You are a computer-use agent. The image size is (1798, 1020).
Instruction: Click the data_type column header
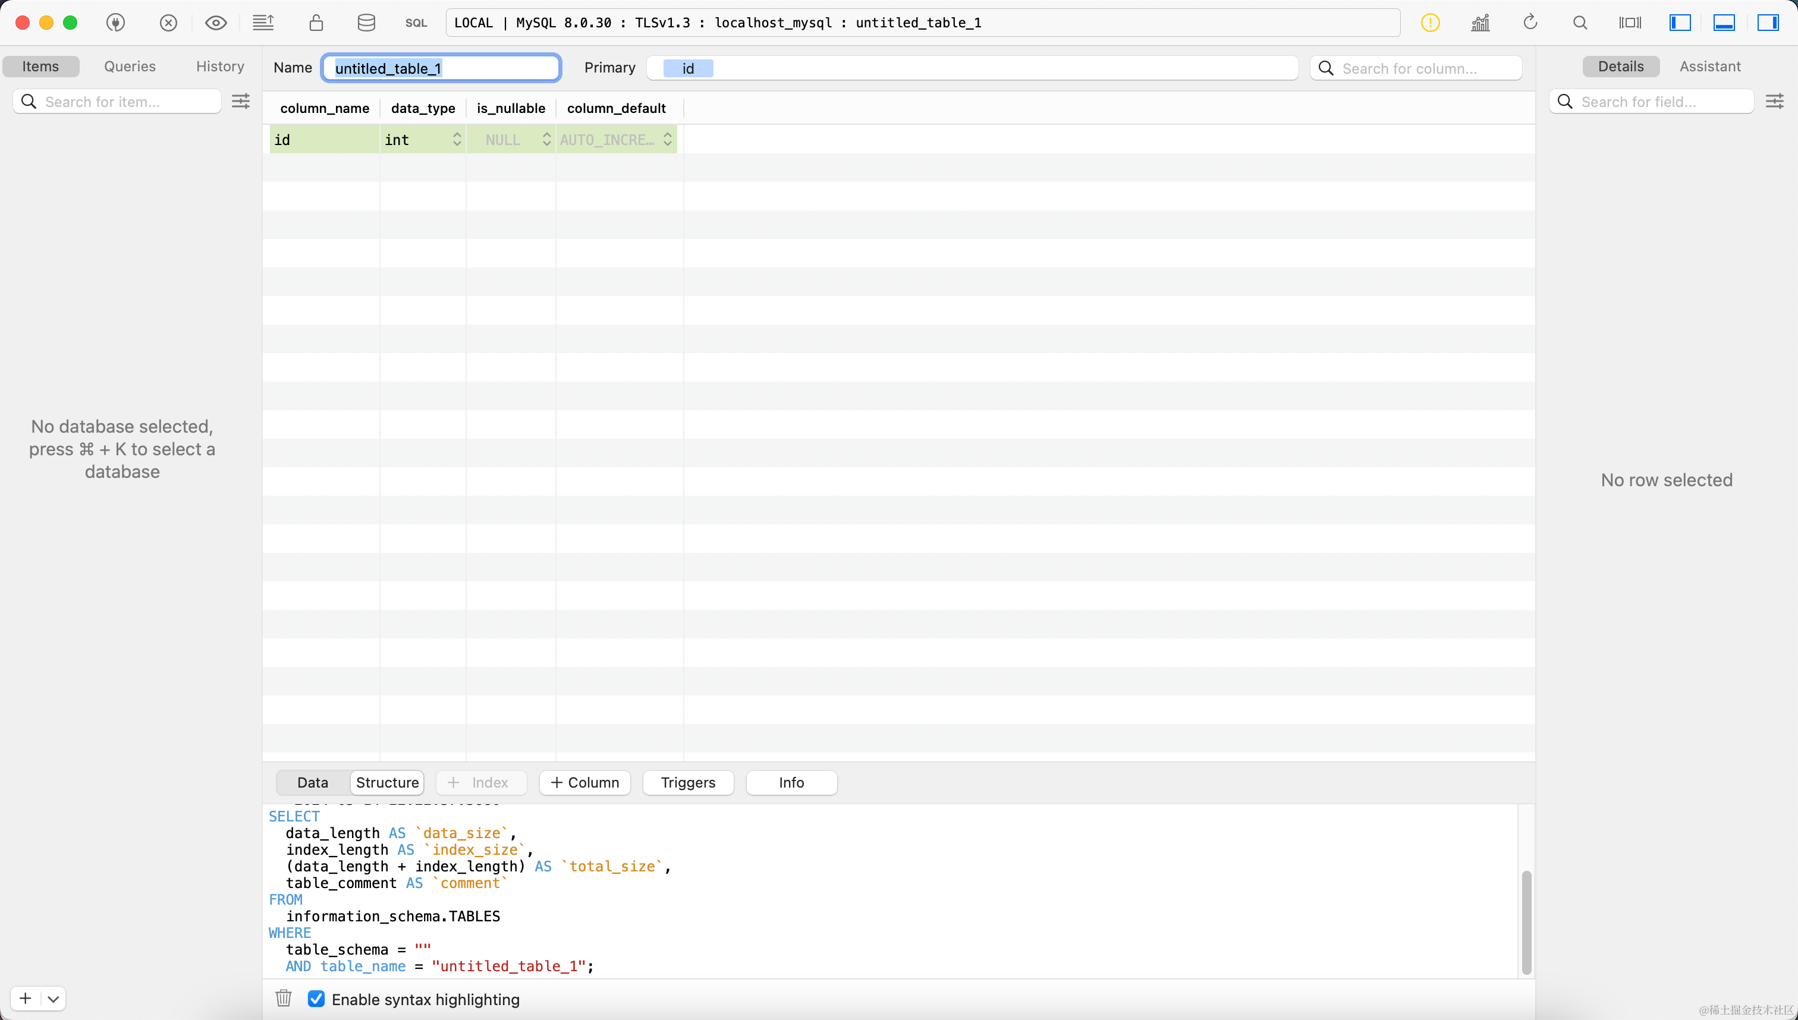tap(423, 109)
